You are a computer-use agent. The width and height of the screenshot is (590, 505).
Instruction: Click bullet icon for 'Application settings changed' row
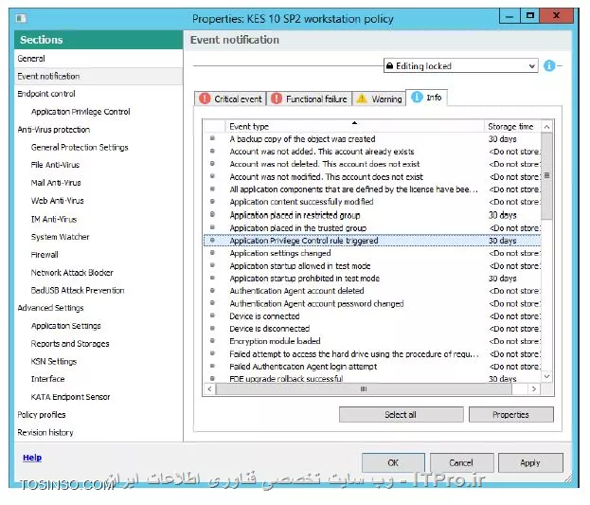[212, 252]
